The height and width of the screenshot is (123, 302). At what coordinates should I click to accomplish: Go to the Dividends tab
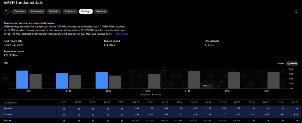[x=70, y=11]
